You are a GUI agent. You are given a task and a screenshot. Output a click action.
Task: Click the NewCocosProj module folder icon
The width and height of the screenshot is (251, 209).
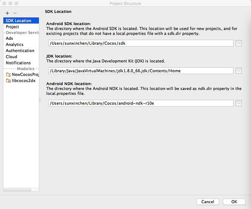pyautogui.click(x=8, y=74)
